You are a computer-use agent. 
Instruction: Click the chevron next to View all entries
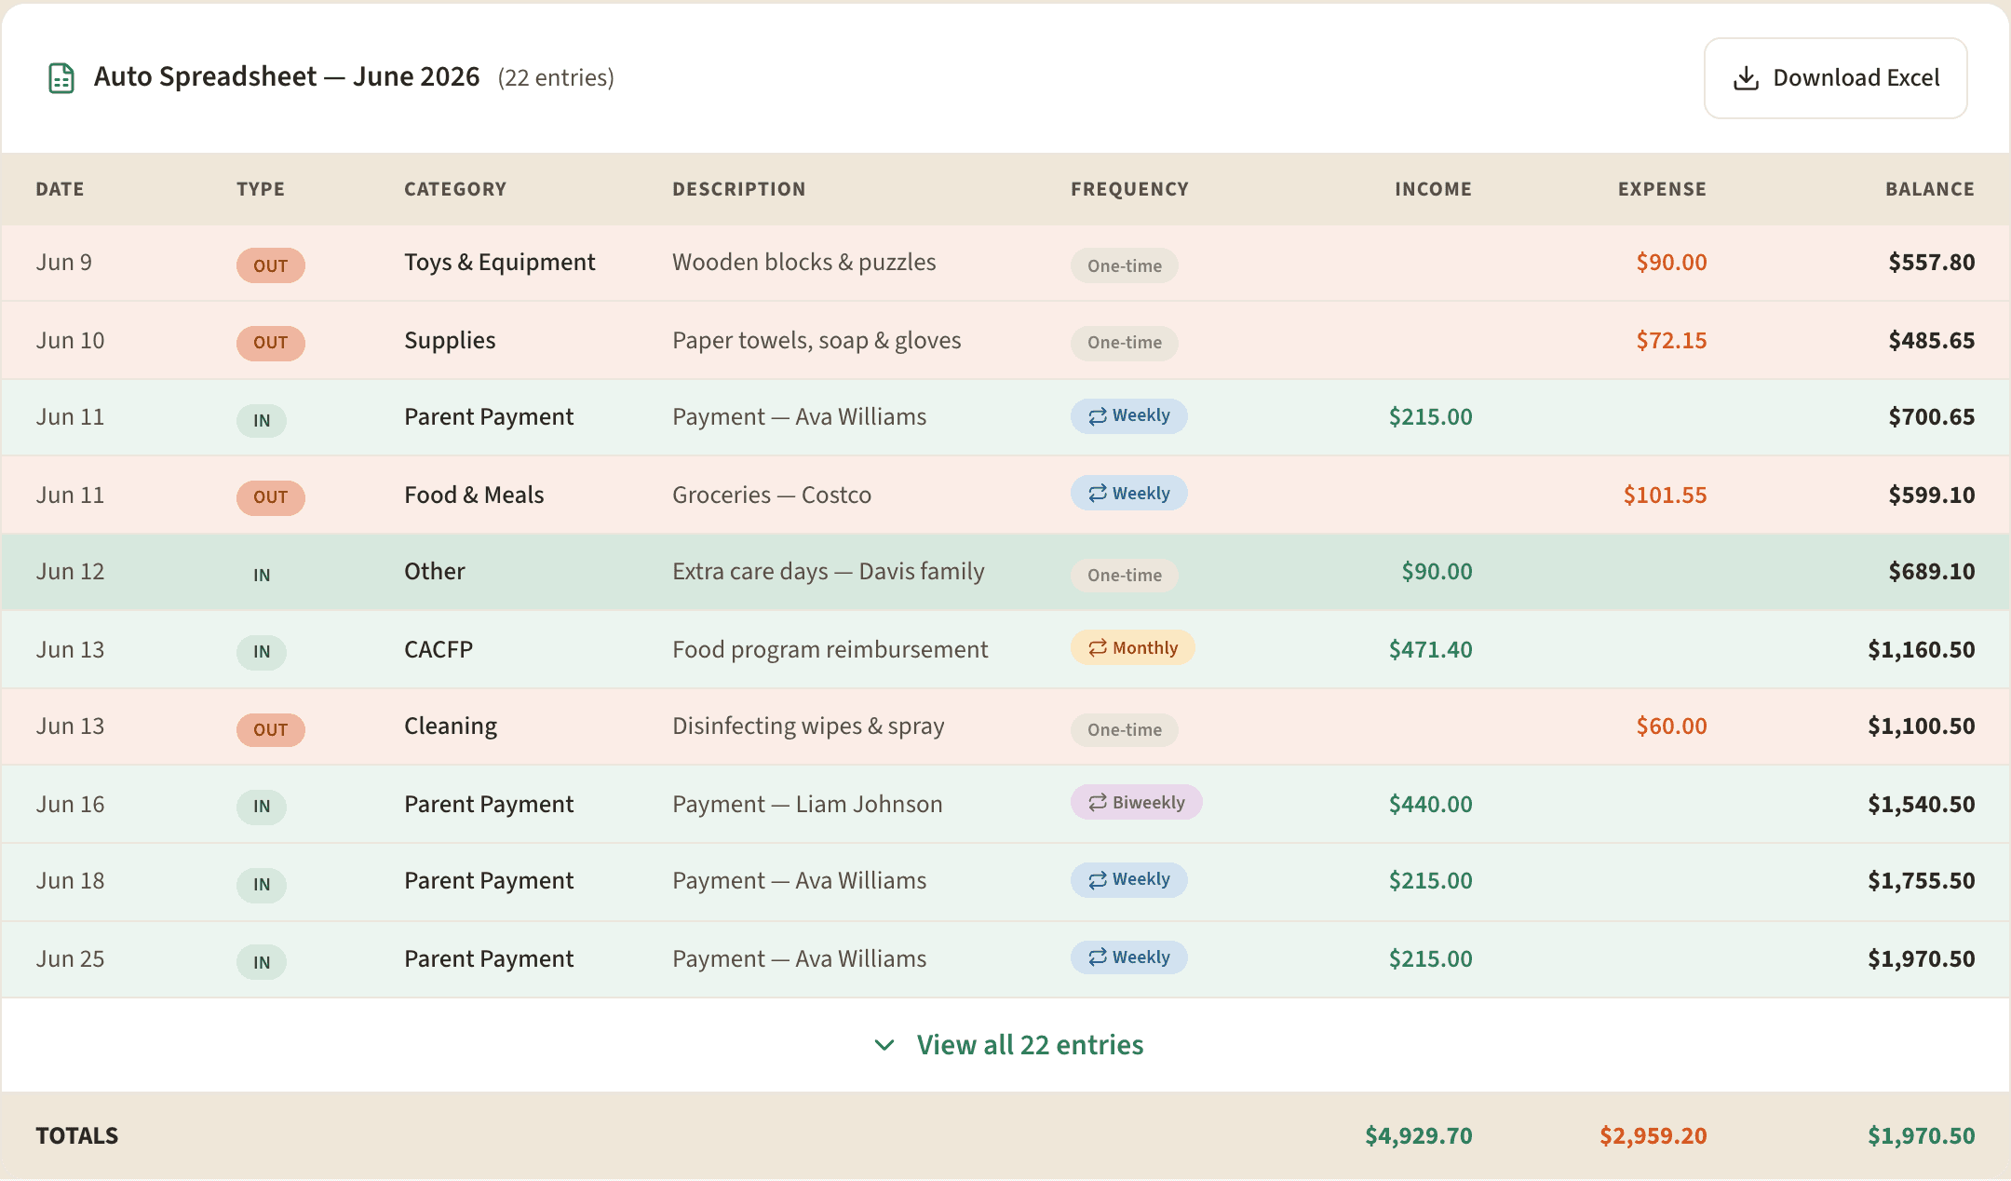[x=884, y=1045]
